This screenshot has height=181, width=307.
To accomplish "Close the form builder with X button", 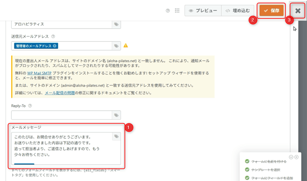I will pyautogui.click(x=298, y=10).
